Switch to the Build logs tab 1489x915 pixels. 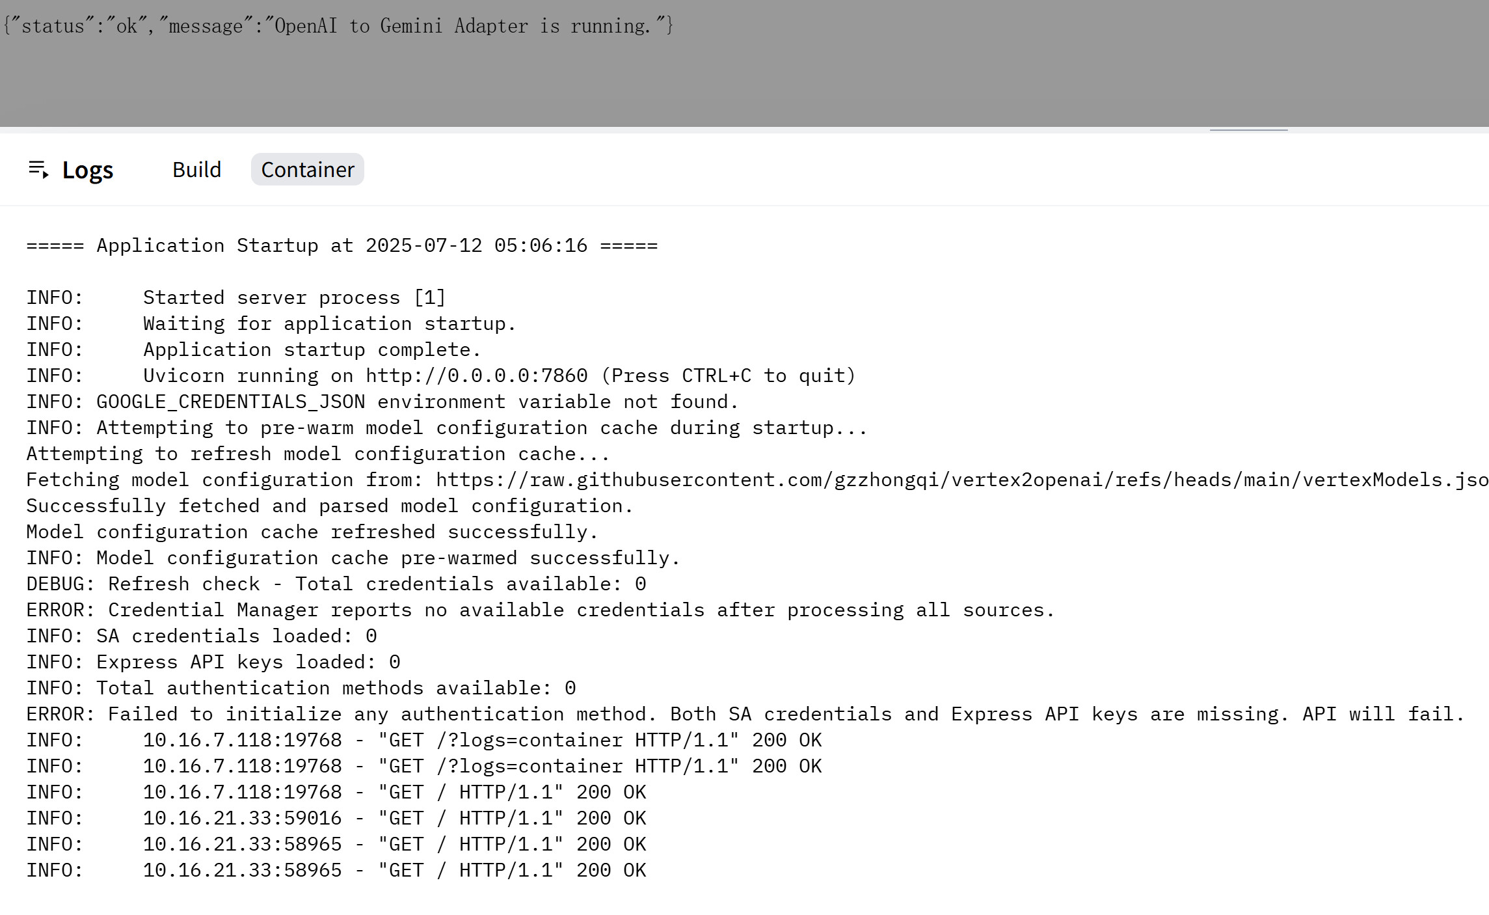point(196,170)
